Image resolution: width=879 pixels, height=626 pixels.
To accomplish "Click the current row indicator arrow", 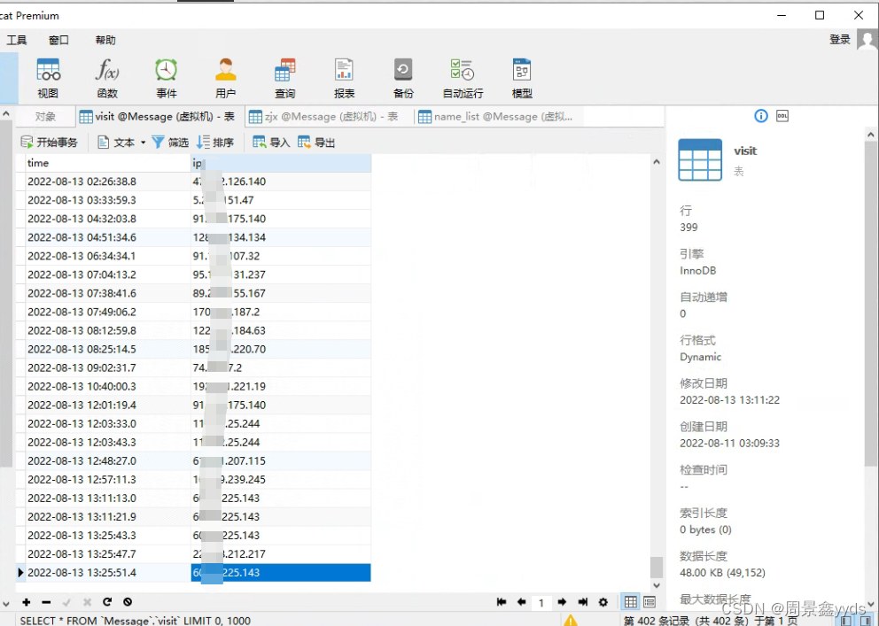I will click(20, 572).
